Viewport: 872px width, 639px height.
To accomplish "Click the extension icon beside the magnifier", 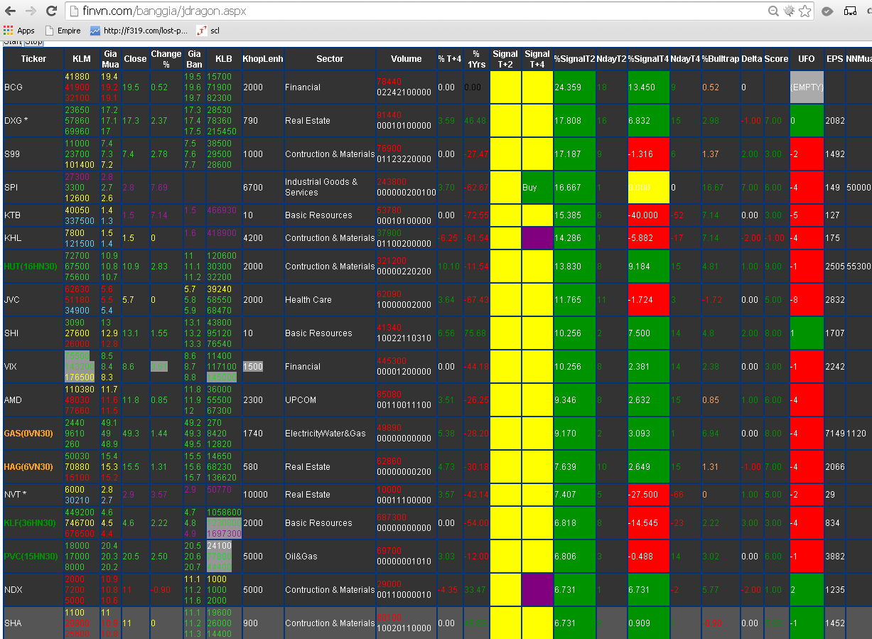I will click(x=790, y=11).
